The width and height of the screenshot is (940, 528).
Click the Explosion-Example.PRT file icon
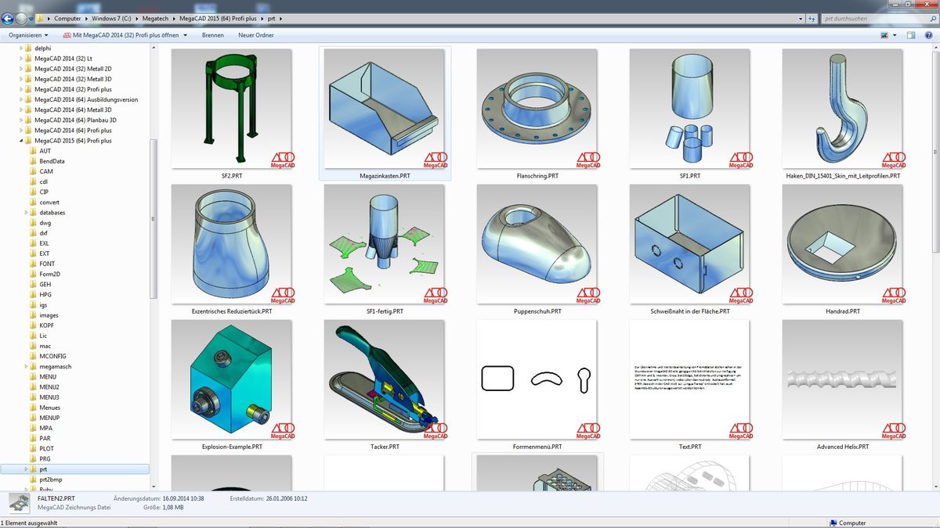pos(231,379)
